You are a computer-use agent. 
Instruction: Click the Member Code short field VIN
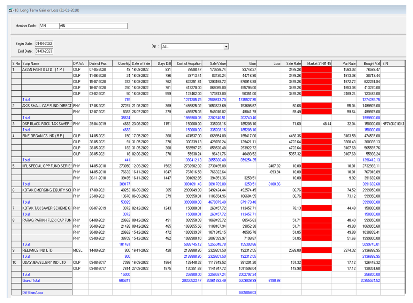pyautogui.click(x=49, y=26)
